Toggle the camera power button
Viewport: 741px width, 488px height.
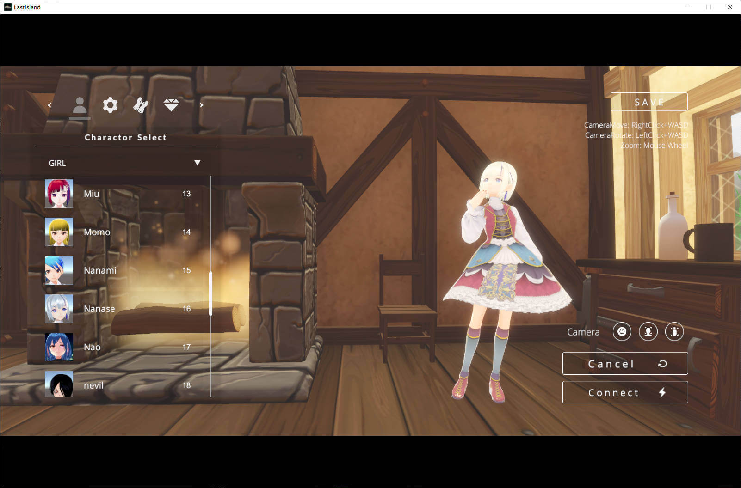pyautogui.click(x=622, y=332)
